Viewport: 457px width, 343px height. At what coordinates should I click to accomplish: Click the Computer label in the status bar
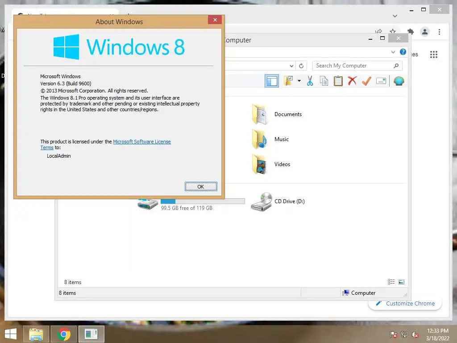(363, 293)
